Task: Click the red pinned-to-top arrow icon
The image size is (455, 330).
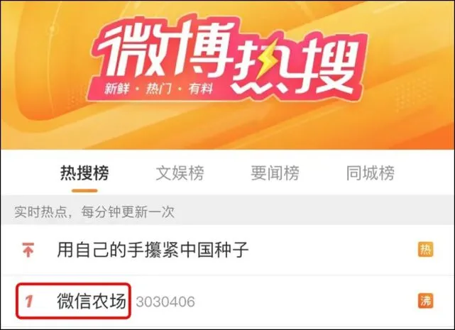Action: tap(28, 250)
